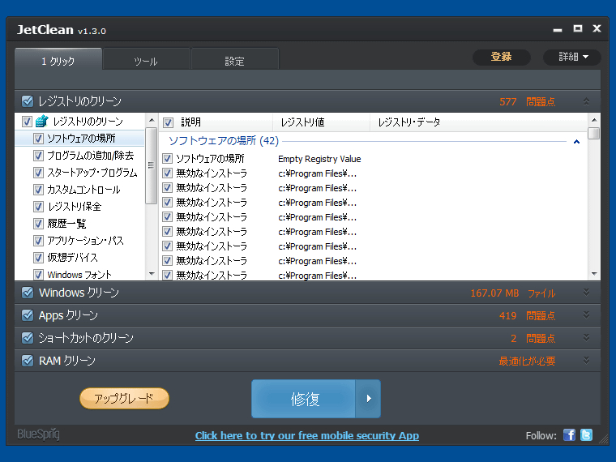616x462 pixels.
Task: Uncheck アプリケーション・パス checkbox
Action: coord(38,241)
